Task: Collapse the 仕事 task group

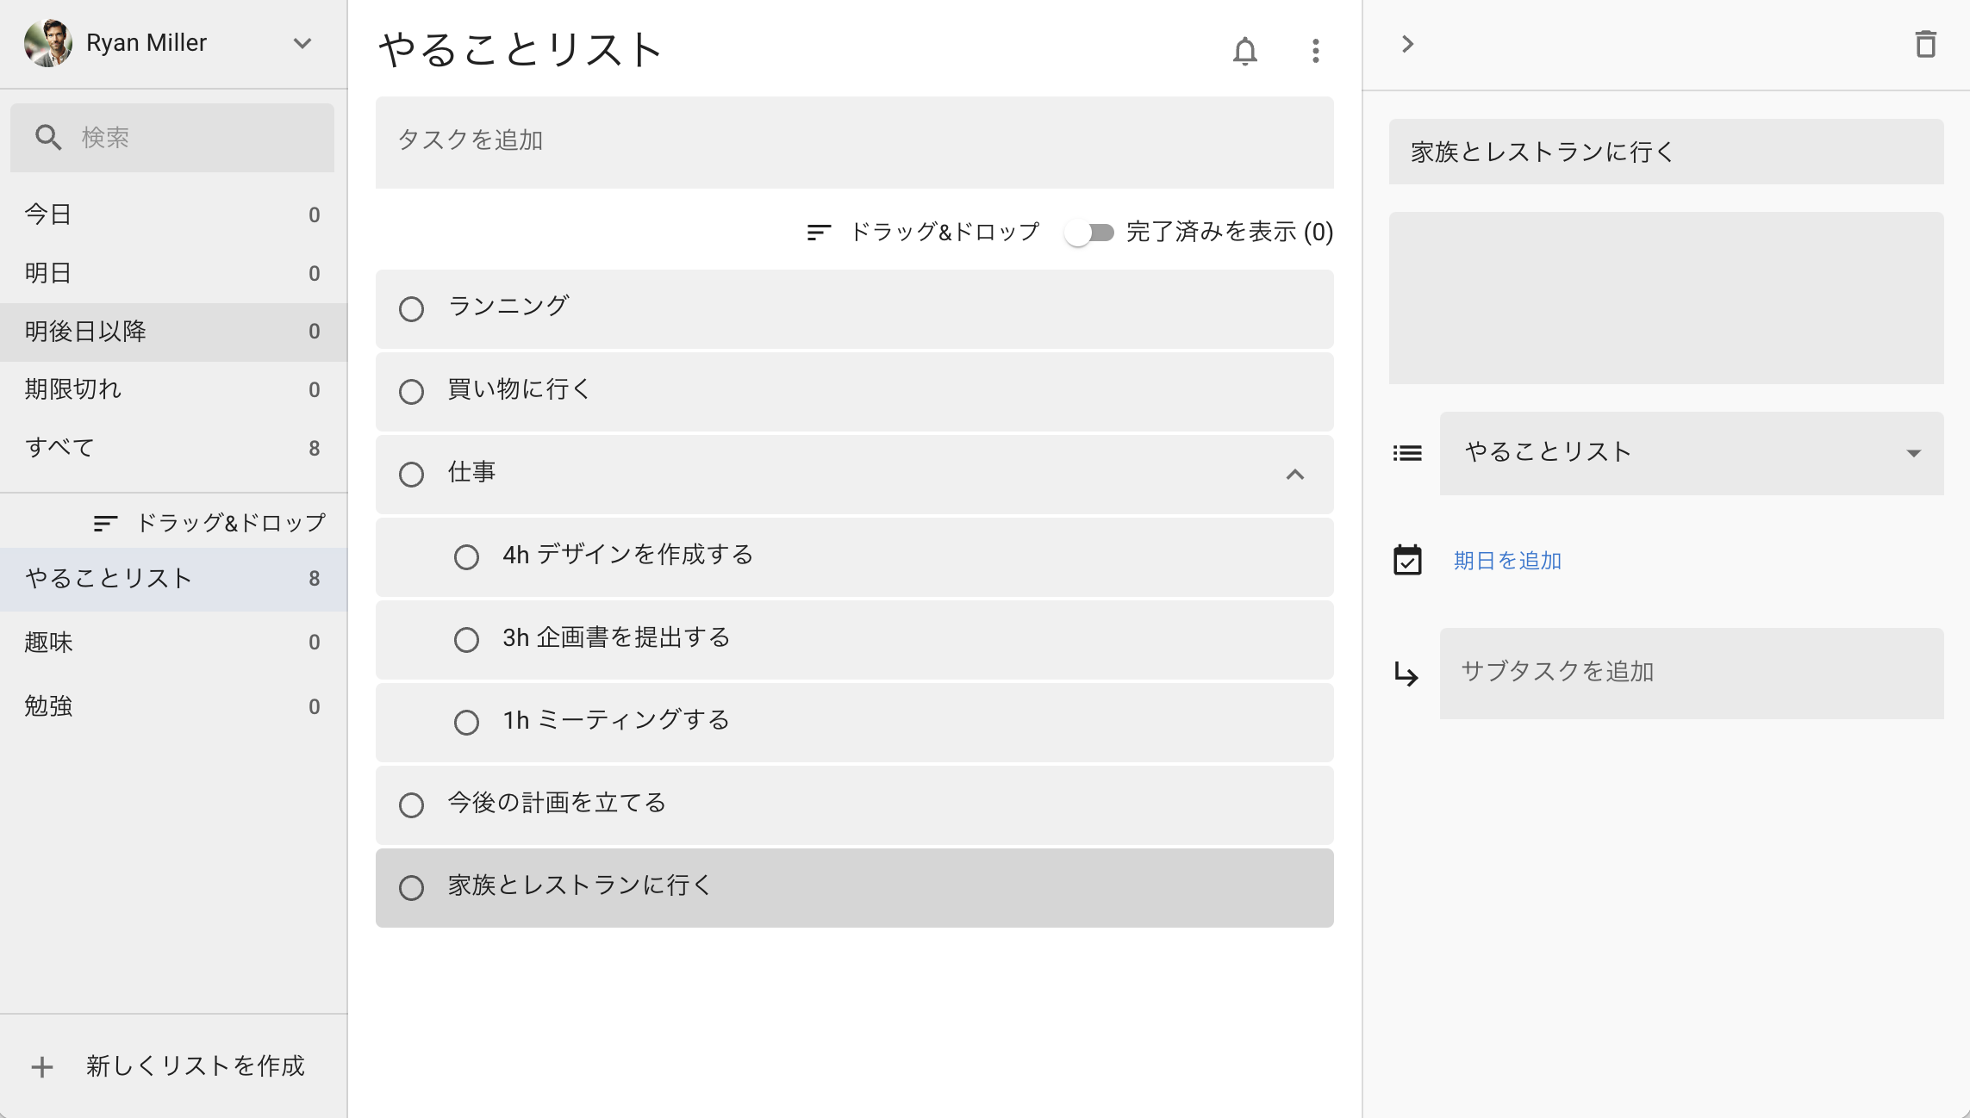Action: coord(1294,475)
